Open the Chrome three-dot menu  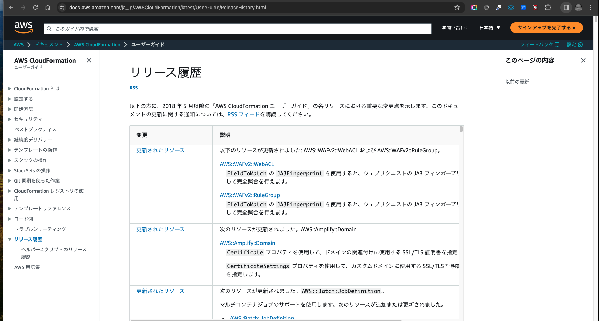click(x=591, y=8)
